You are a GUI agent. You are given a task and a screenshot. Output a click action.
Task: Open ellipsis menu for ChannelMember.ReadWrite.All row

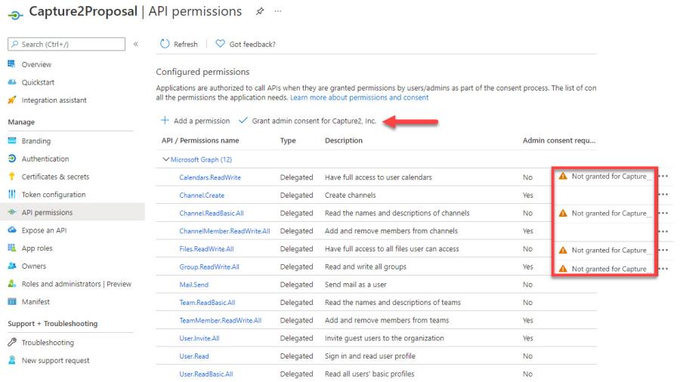point(663,231)
